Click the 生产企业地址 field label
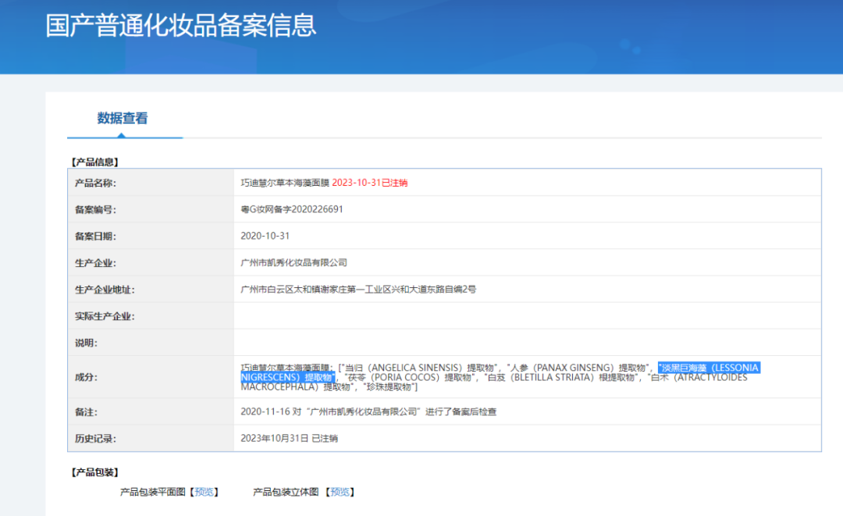 click(x=105, y=290)
